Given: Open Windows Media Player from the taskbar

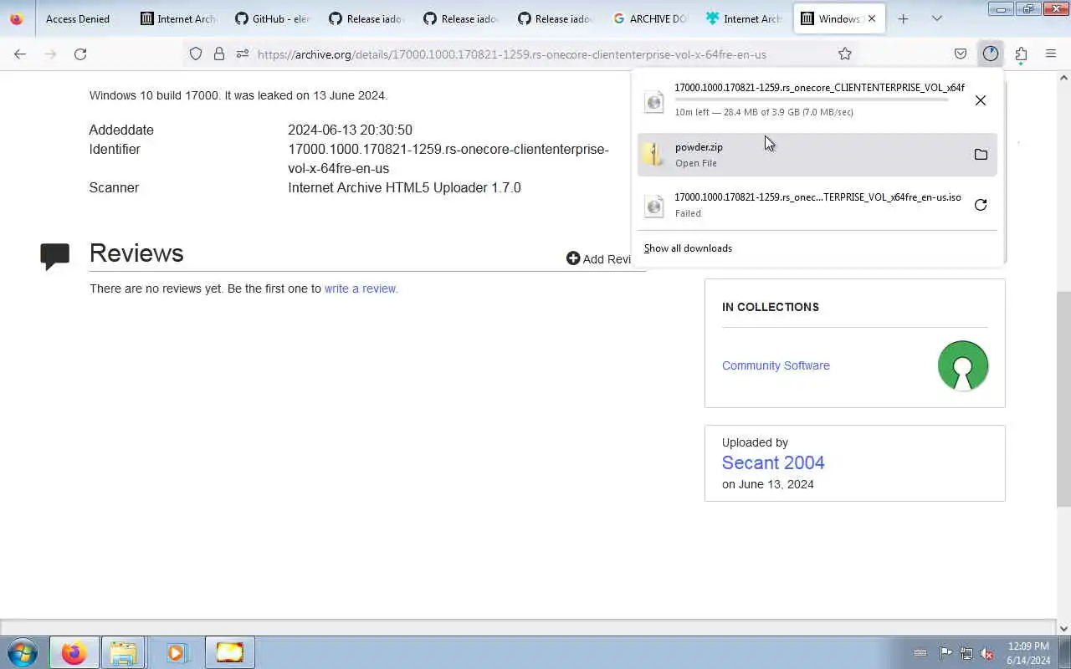Looking at the screenshot, I should (x=176, y=652).
